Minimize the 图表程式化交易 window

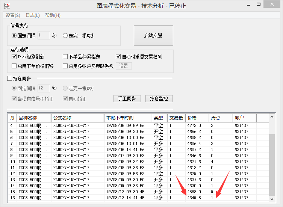(248, 5)
